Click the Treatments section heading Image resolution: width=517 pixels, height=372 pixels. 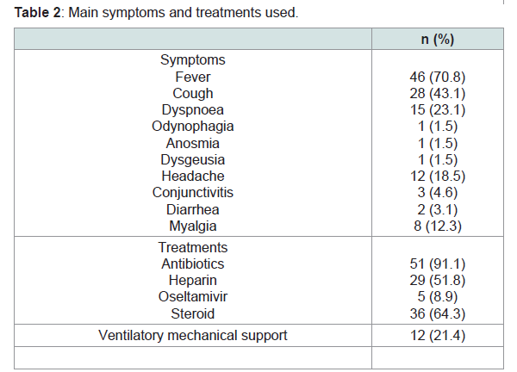(193, 247)
